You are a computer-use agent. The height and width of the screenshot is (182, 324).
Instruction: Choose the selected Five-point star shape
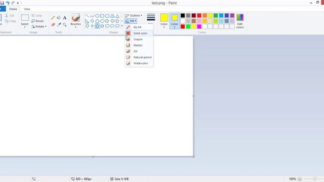97,26
